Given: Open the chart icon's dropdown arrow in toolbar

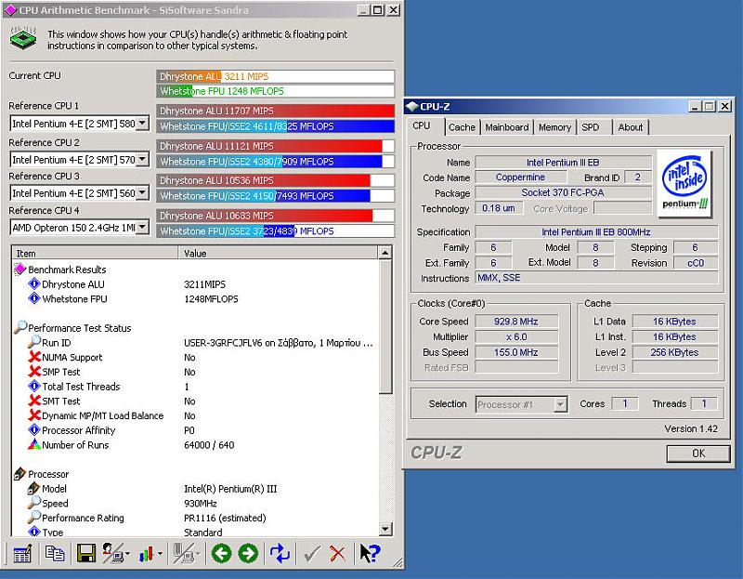Looking at the screenshot, I should 160,553.
